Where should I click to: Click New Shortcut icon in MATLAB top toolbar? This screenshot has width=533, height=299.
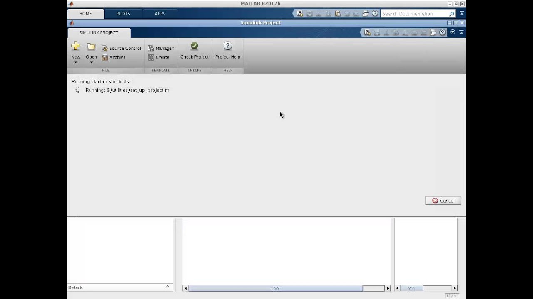tap(300, 14)
